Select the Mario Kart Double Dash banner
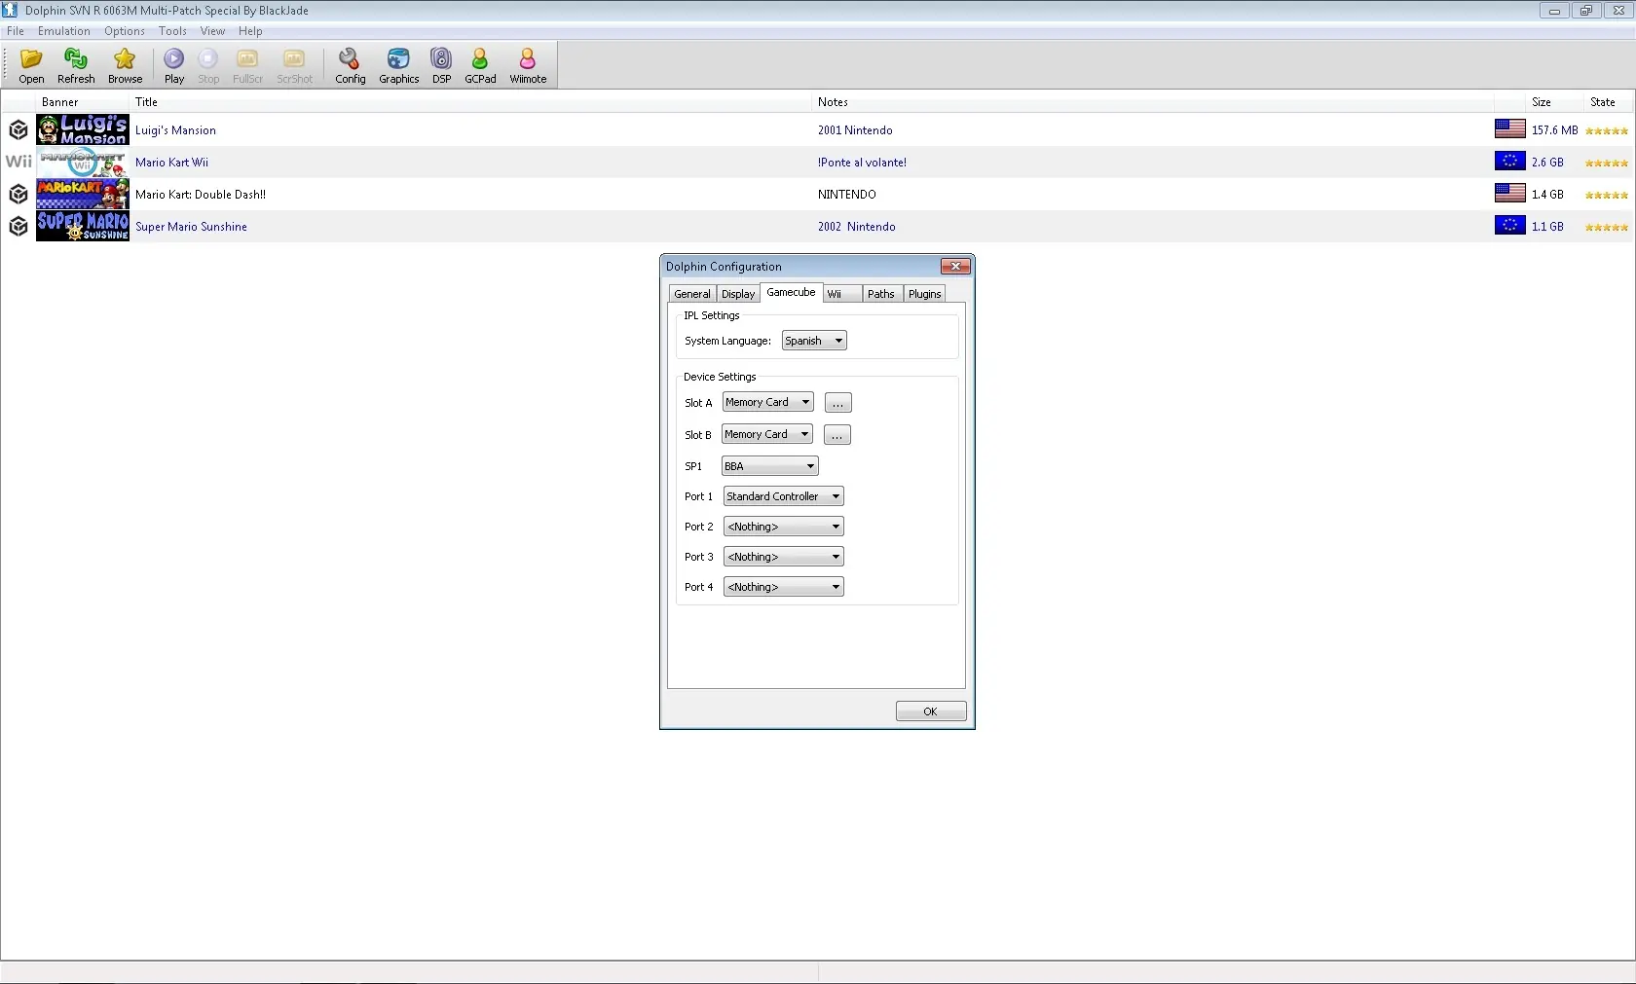Screen dimensions: 1636x984 tap(83, 194)
